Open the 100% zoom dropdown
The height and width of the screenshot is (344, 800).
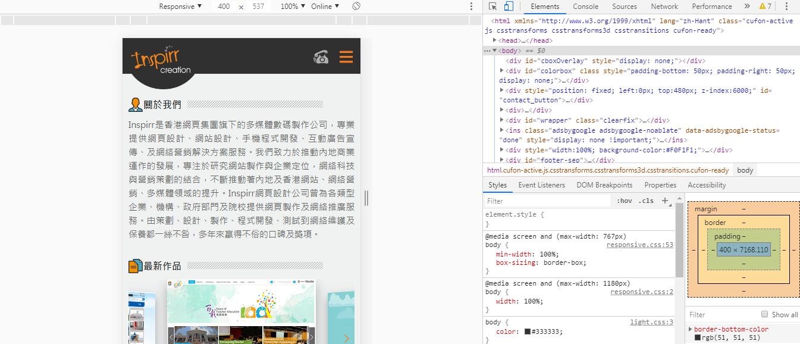tap(293, 7)
